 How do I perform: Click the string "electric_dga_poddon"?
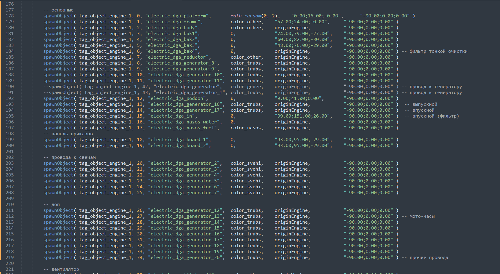[x=177, y=98]
